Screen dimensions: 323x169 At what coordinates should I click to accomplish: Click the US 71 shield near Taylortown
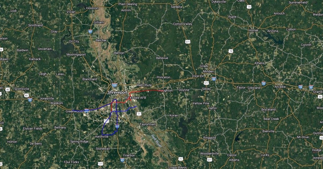click(x=139, y=114)
